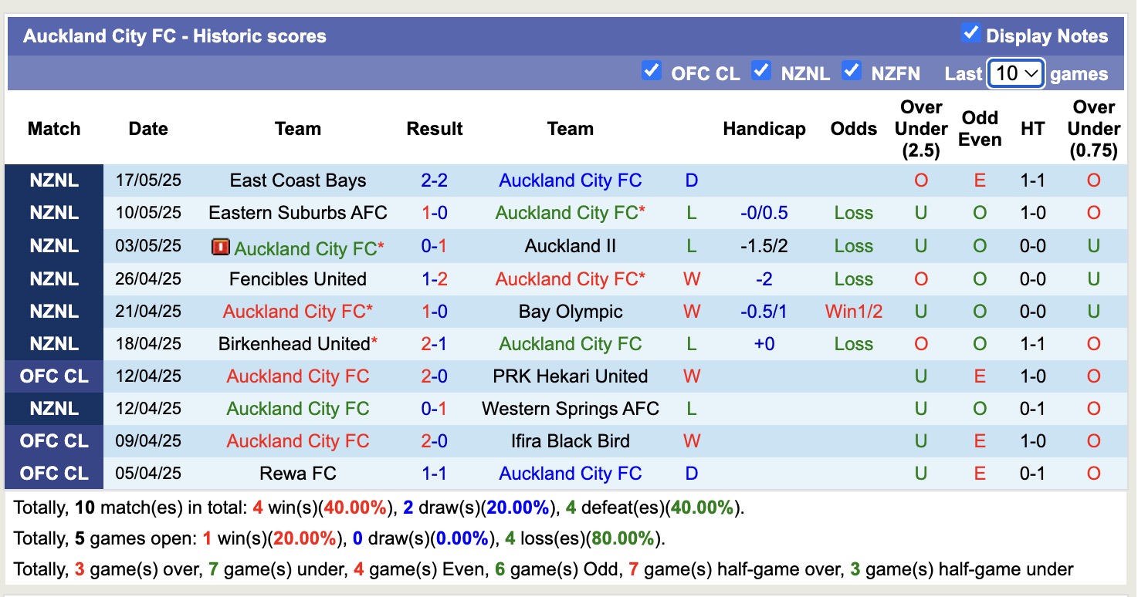Image resolution: width=1138 pixels, height=597 pixels.
Task: Open the East Coast Bays team link
Action: [x=298, y=180]
